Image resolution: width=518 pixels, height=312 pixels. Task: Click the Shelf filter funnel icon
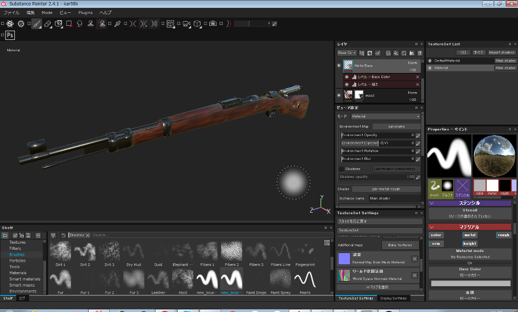point(53,235)
